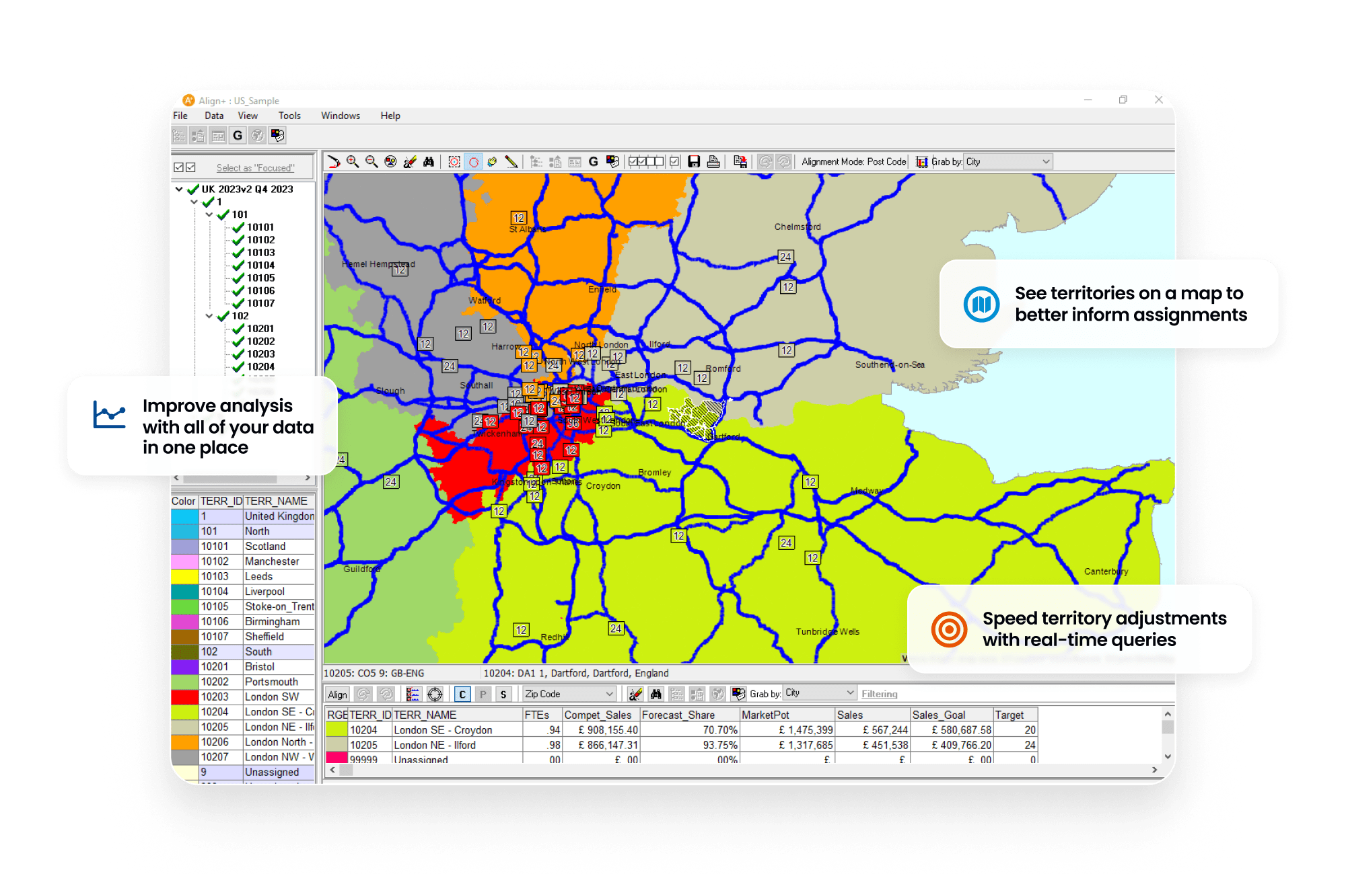Collapse the 102 tree node
Viewport: 1346px width, 874px height.
pyautogui.click(x=209, y=316)
